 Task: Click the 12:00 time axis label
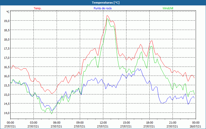[x=103, y=123]
